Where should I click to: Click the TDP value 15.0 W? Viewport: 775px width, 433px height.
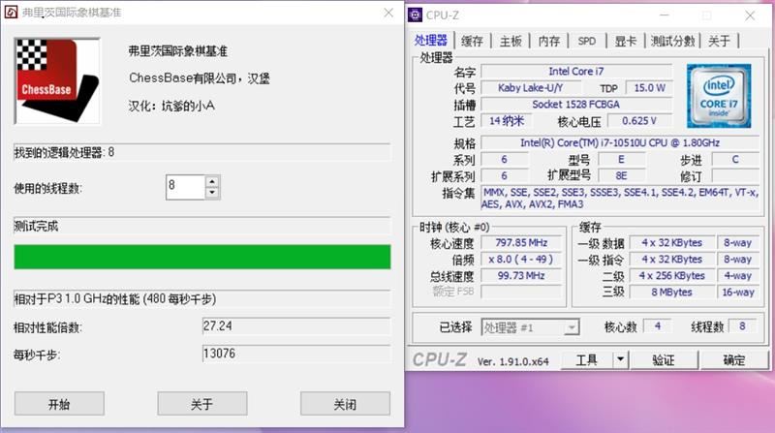649,88
